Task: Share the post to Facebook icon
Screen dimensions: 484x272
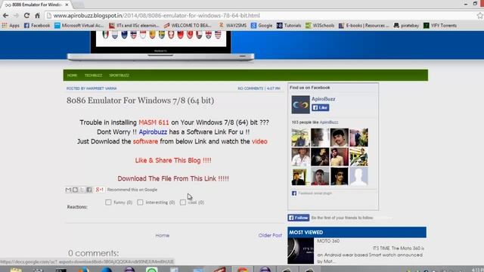Action: [89, 190]
